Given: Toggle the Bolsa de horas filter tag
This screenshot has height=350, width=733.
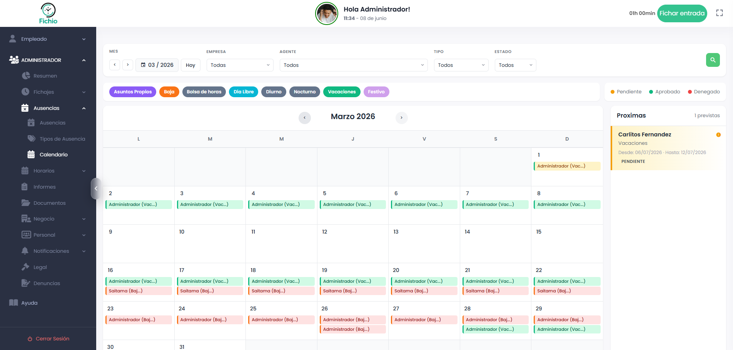Looking at the screenshot, I should click(204, 92).
